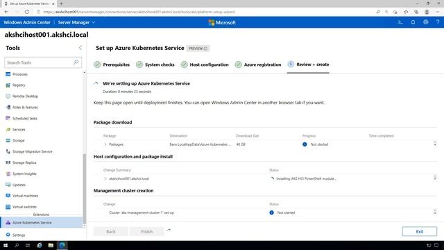Switch to Prerequisites step
This screenshot has width=444, height=250.
click(x=112, y=65)
